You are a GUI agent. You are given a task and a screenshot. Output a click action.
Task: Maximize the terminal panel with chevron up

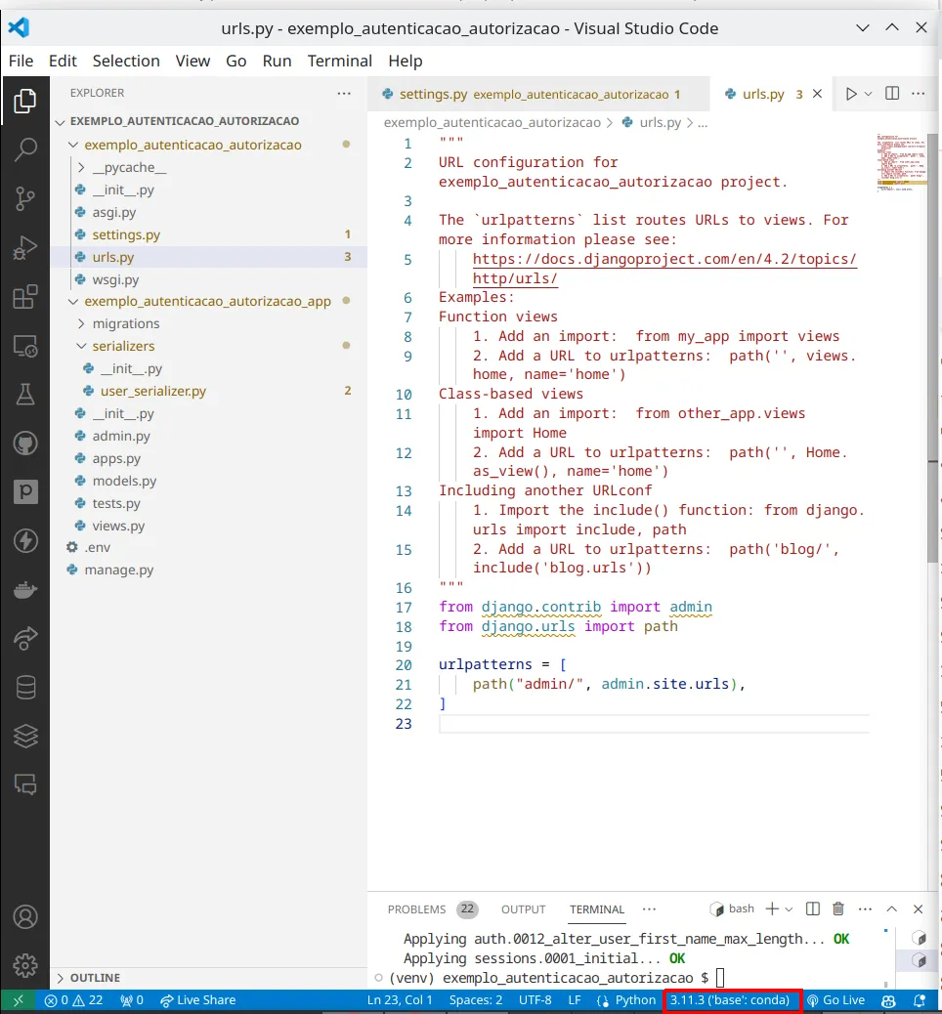point(891,908)
